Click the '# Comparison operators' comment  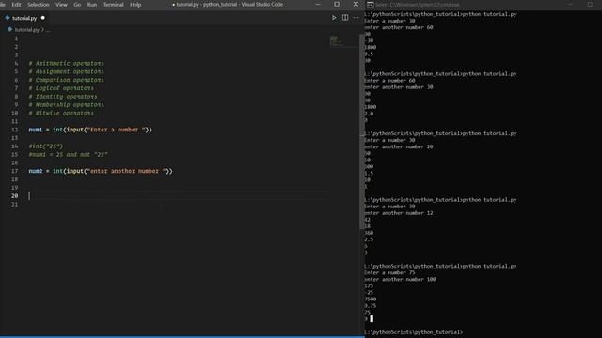pyautogui.click(x=66, y=80)
